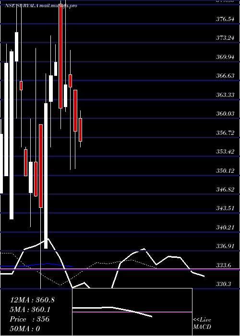Click the <<Live MACD label
This screenshot has height=336, width=240.
202,324
